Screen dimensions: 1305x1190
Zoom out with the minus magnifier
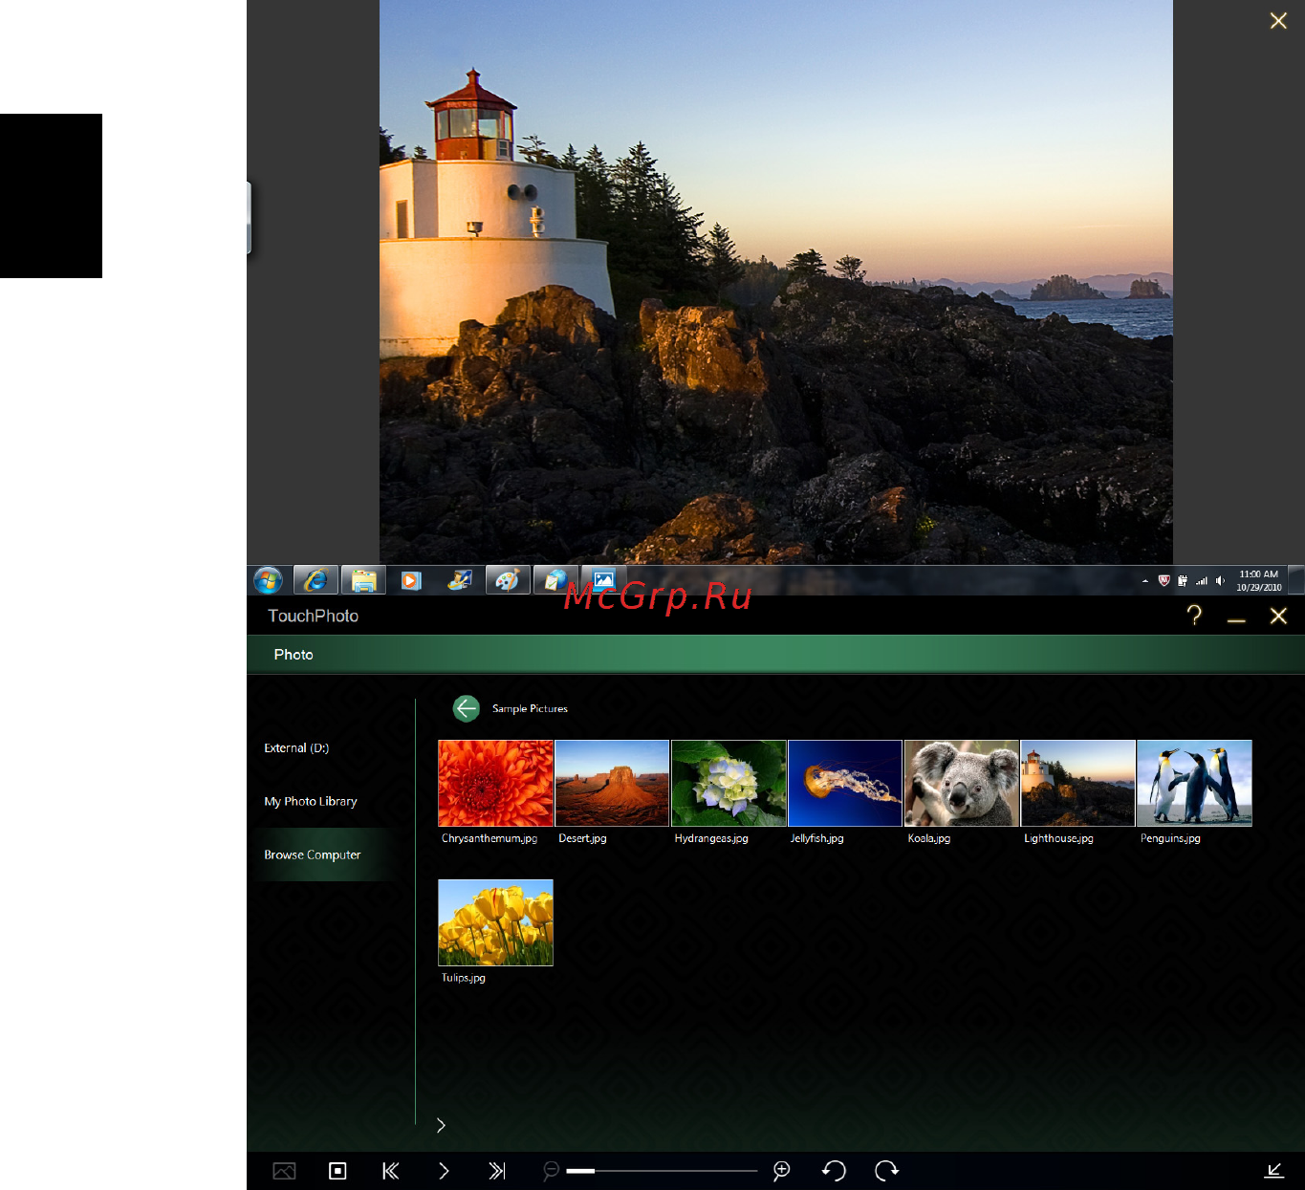click(551, 1171)
